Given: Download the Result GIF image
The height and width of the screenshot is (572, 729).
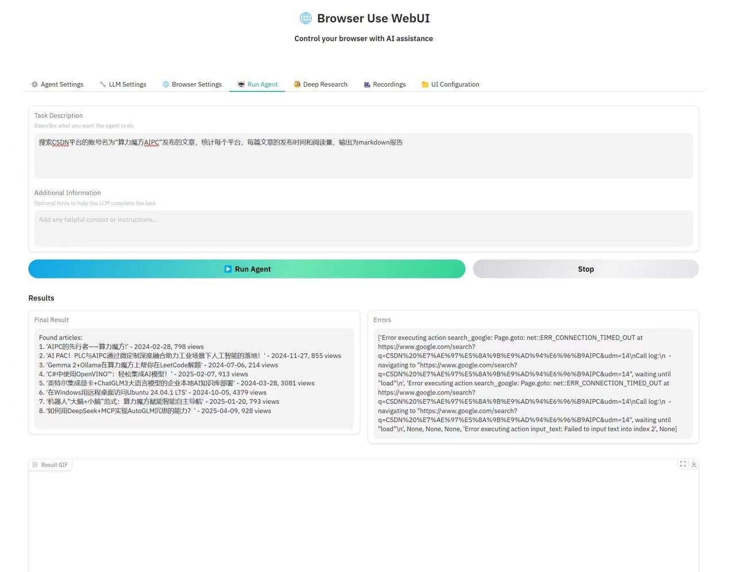Looking at the screenshot, I should (693, 464).
